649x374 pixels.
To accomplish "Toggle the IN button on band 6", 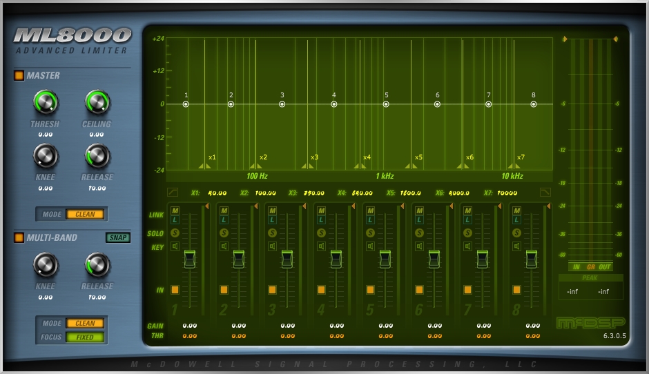I will [419, 290].
